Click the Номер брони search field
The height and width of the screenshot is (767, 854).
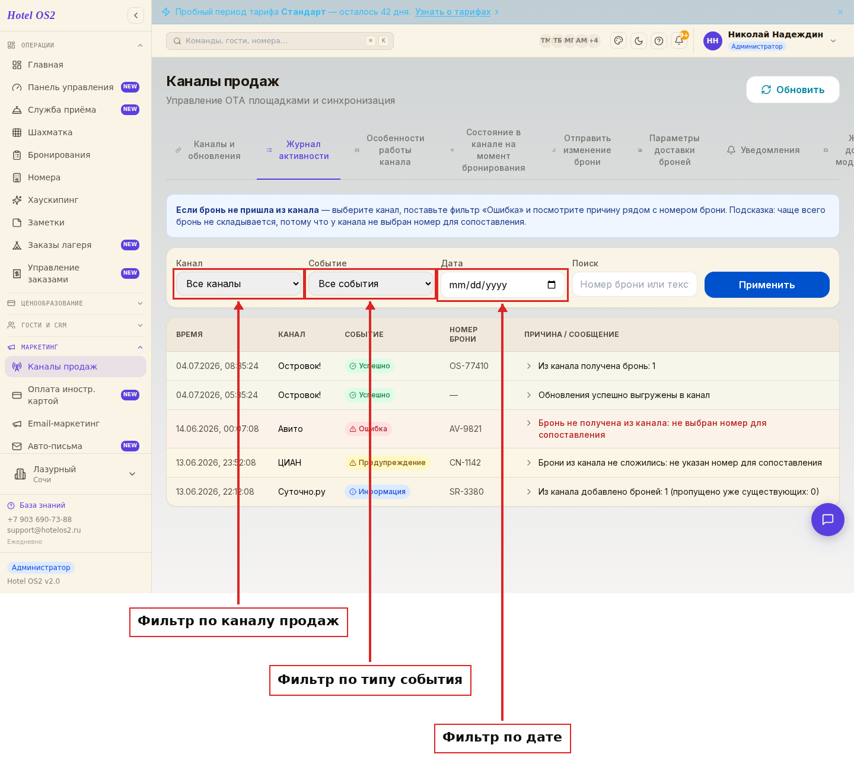pos(635,285)
